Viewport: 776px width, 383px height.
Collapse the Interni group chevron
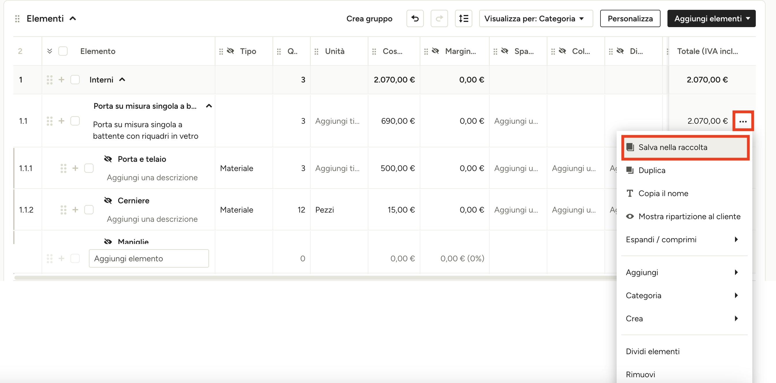point(122,79)
